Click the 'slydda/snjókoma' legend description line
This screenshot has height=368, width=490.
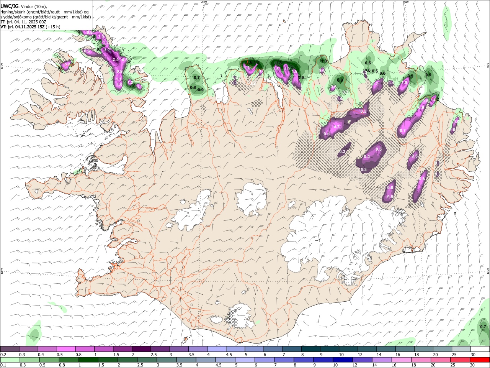(46, 17)
